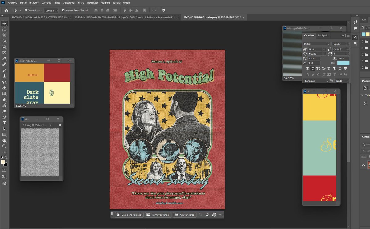This screenshot has width=370, height=229.
Task: Activate the Zoom magnifier tool
Action: [4, 146]
